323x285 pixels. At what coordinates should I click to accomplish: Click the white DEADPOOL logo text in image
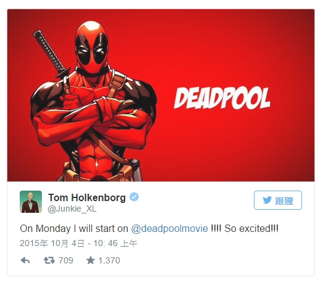222,98
